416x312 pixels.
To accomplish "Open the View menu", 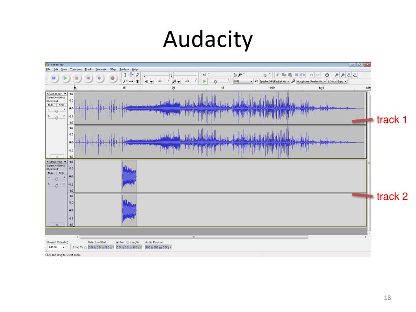I will pyautogui.click(x=64, y=69).
